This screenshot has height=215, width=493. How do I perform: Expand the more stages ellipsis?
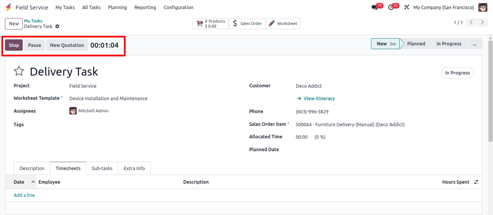click(x=474, y=44)
